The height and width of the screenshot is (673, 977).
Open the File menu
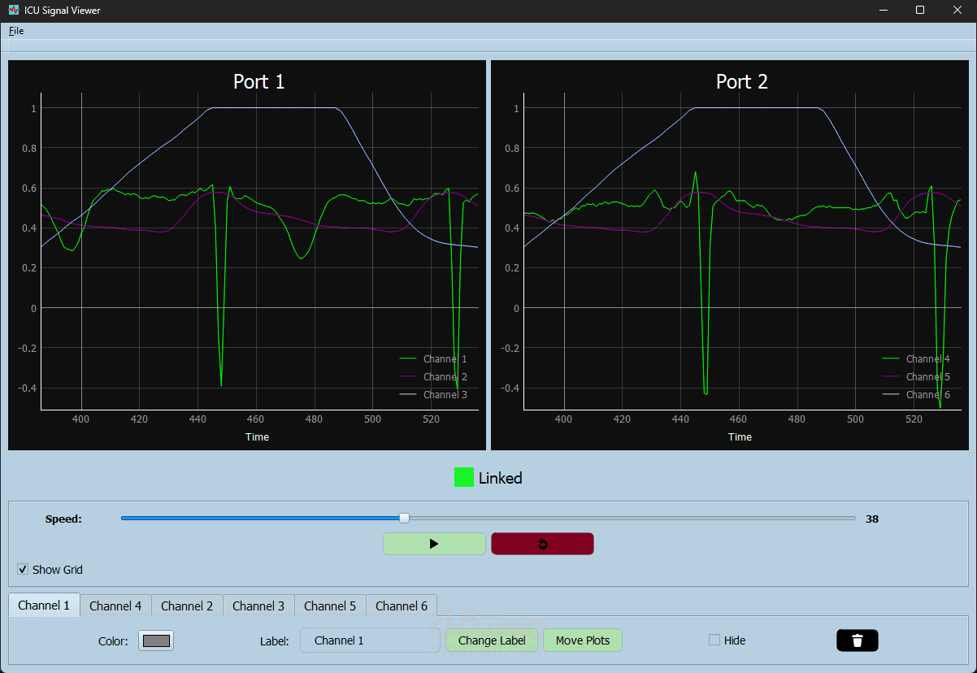[x=15, y=30]
